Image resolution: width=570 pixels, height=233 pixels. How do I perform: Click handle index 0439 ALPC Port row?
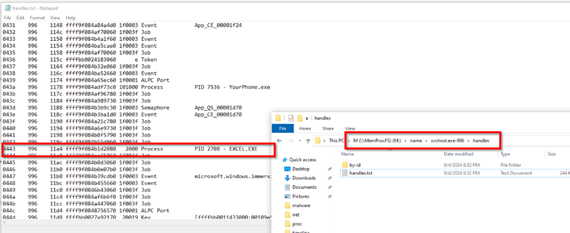[86, 80]
